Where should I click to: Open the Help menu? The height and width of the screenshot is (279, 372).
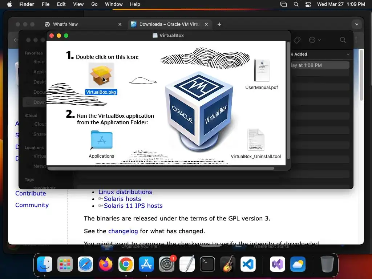point(135,4)
